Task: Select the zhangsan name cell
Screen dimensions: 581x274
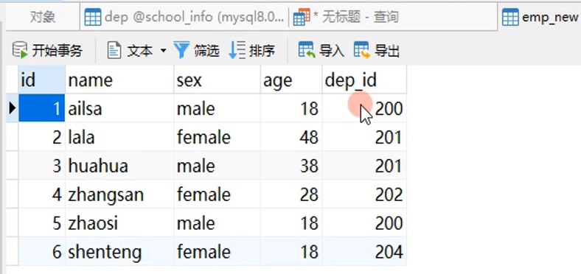Action: pyautogui.click(x=119, y=194)
